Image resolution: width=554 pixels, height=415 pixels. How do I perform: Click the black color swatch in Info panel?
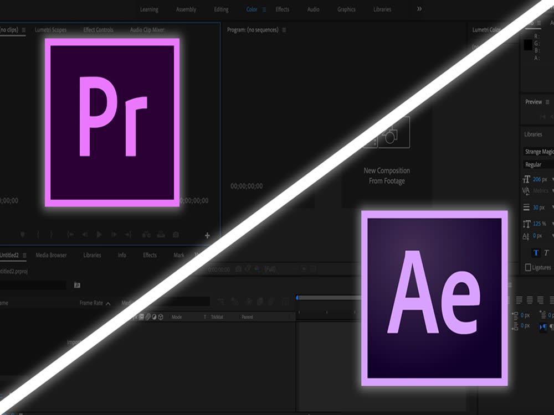coord(528,45)
